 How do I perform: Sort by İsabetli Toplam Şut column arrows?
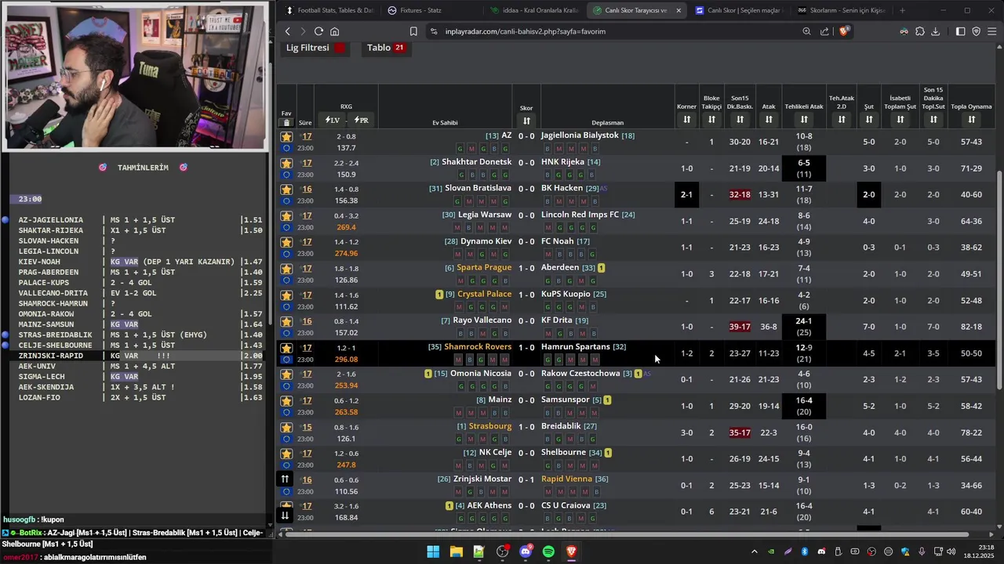(900, 119)
